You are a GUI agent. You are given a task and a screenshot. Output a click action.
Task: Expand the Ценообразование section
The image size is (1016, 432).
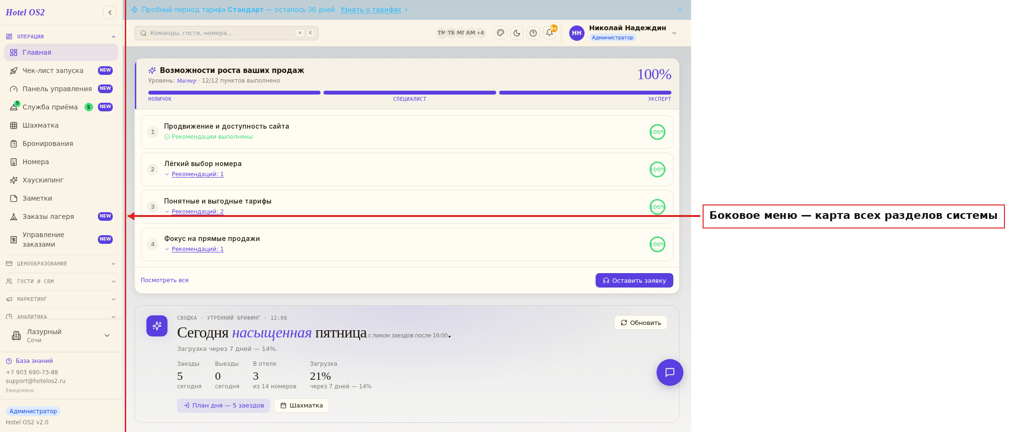pos(61,264)
